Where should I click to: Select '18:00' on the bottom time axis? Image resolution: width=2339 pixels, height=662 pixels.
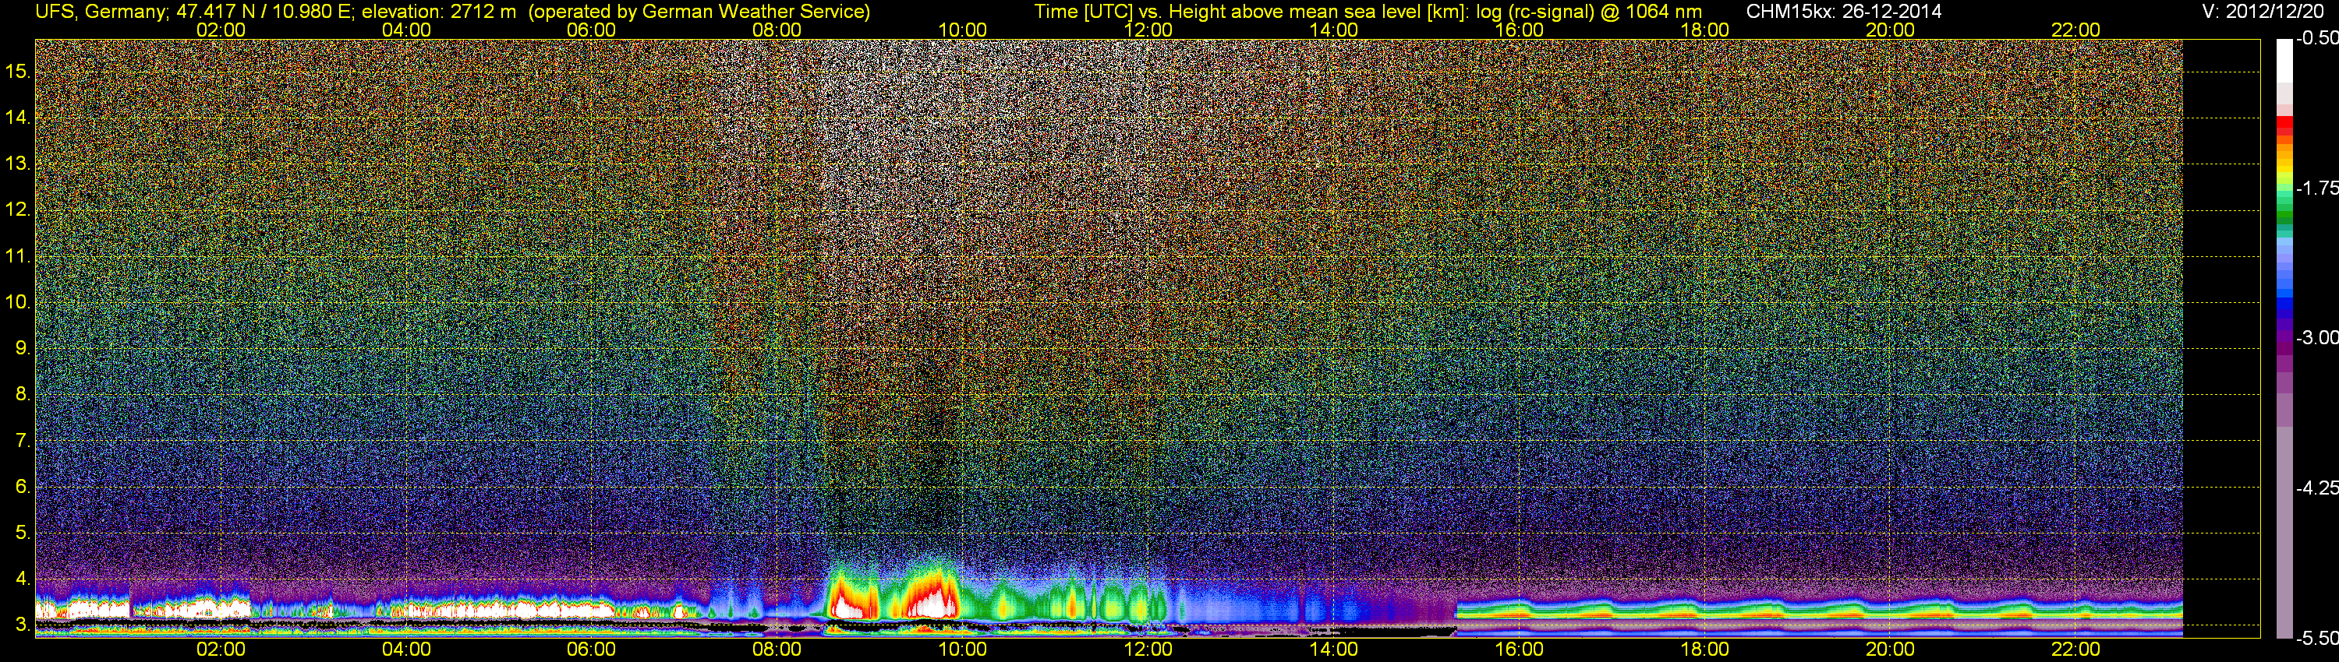1704,650
